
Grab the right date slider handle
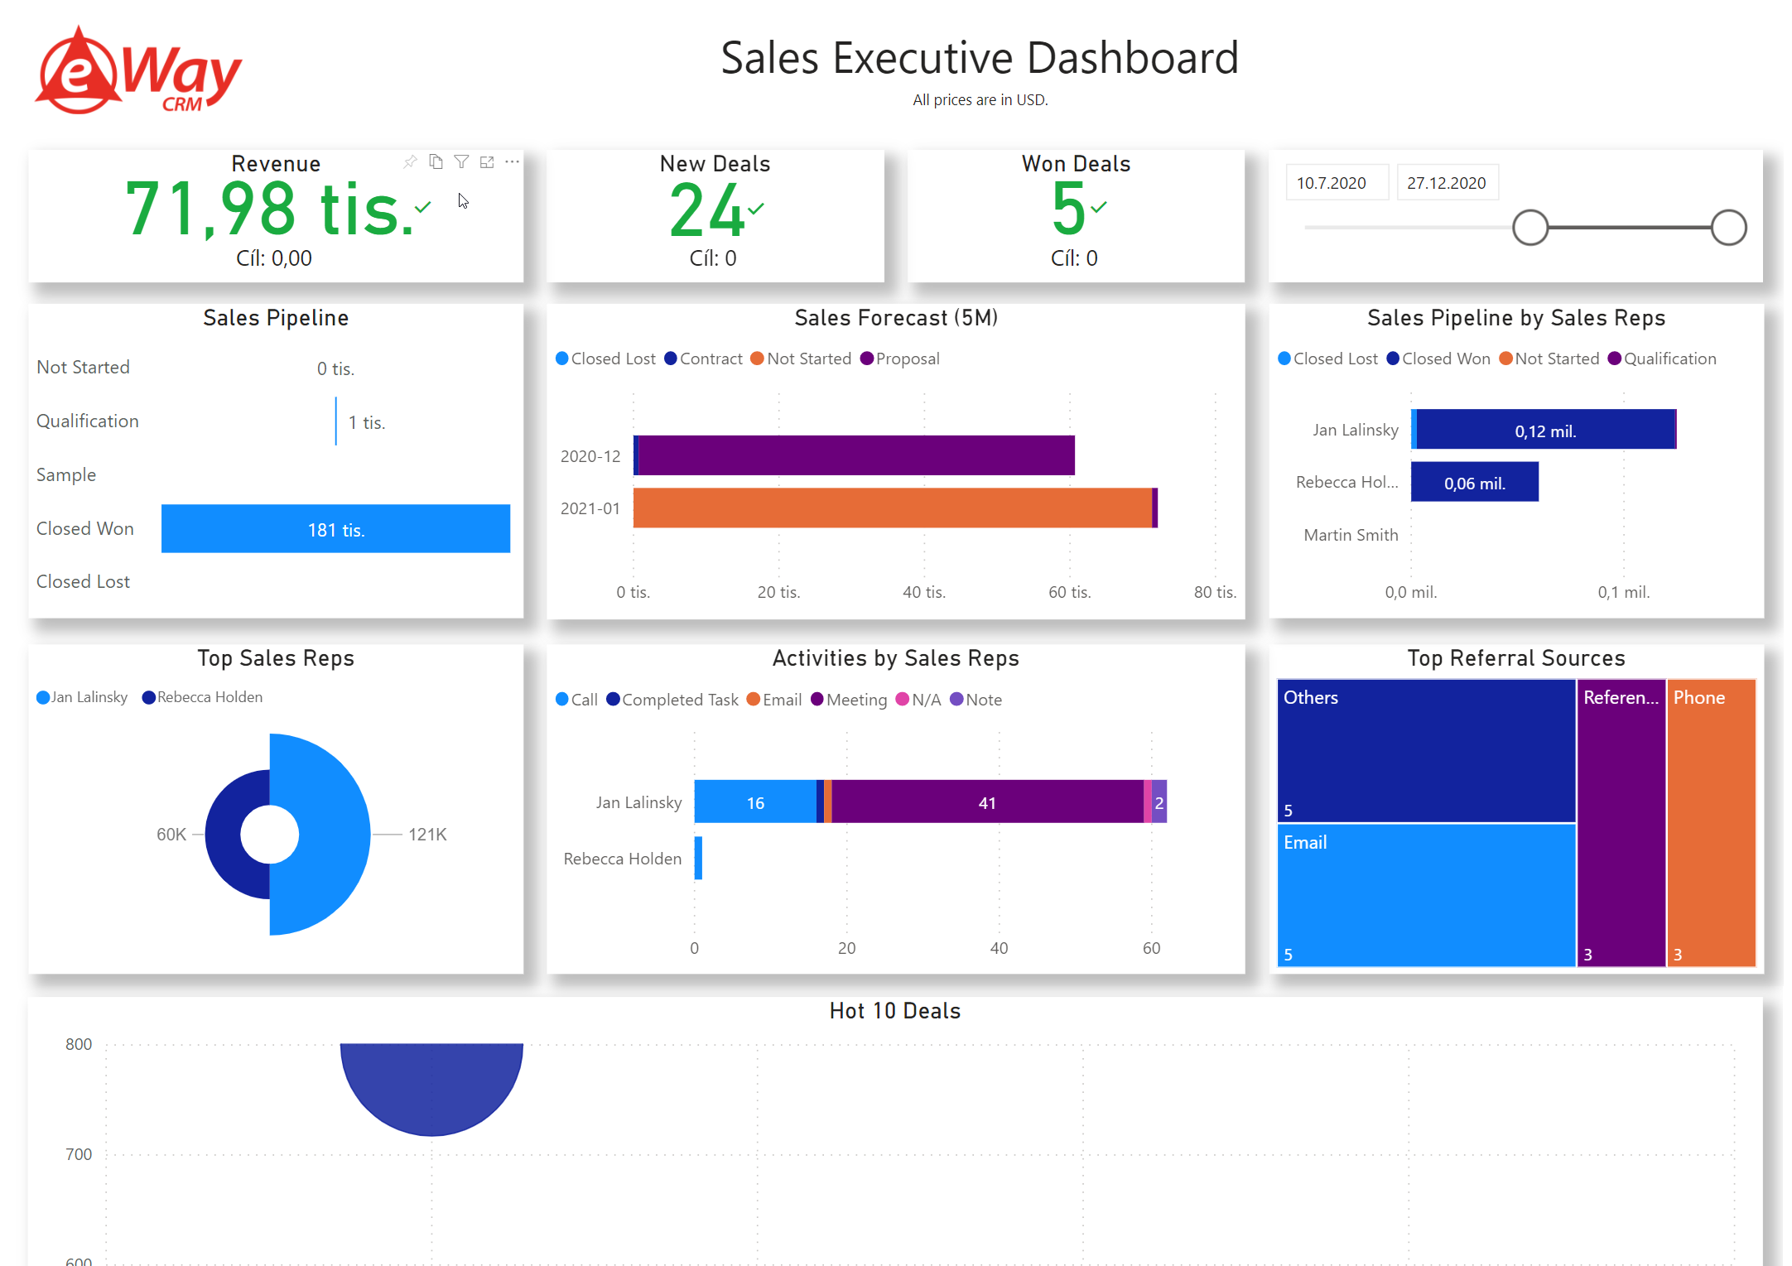point(1728,227)
